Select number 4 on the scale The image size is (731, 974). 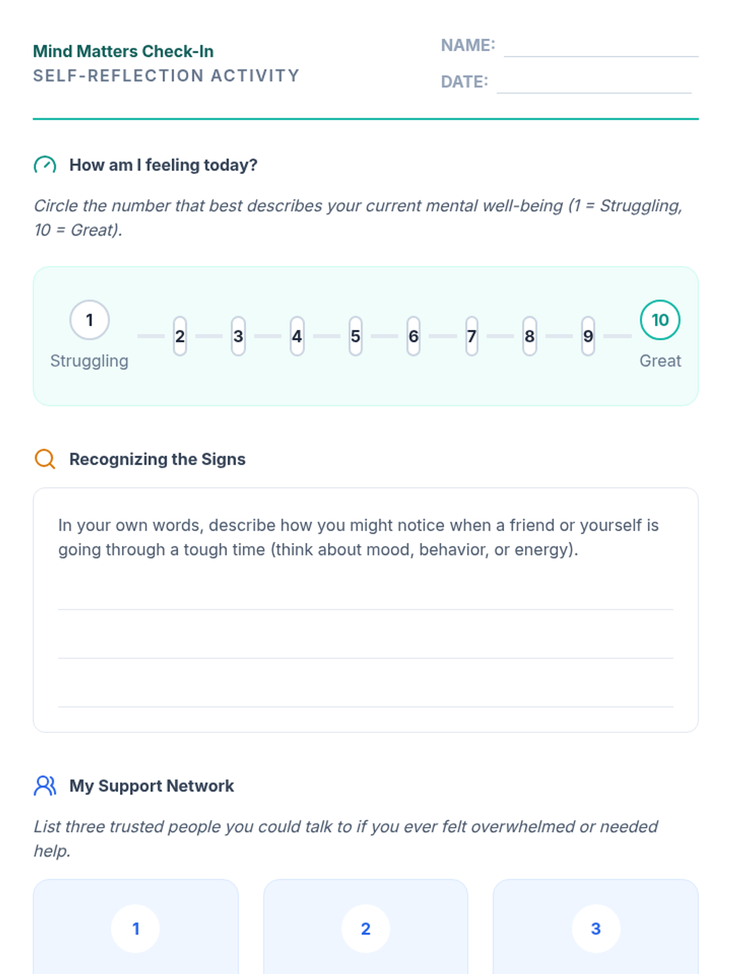(297, 336)
